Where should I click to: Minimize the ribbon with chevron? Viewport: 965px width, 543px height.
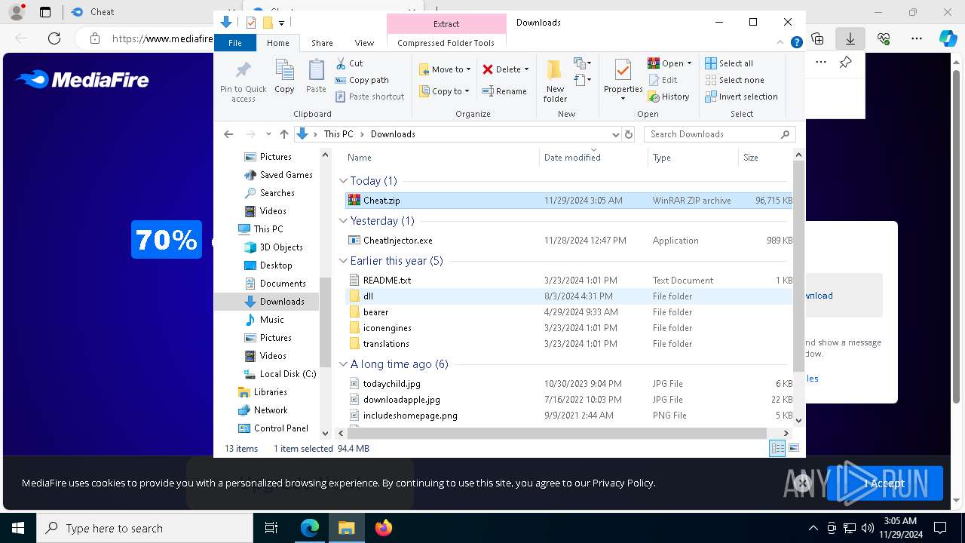click(x=781, y=43)
